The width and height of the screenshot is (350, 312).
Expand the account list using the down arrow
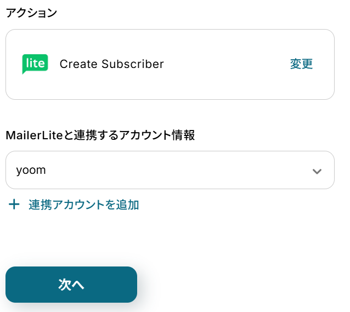317,171
